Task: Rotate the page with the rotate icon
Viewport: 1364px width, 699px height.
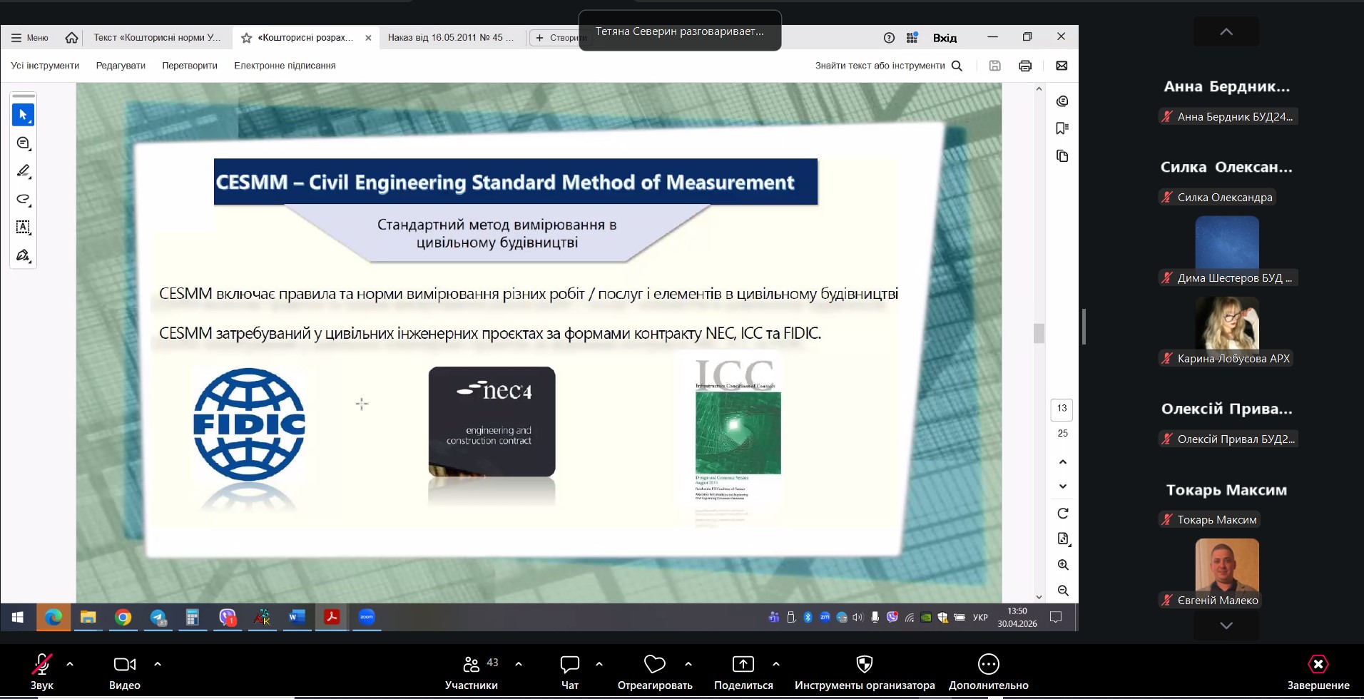Action: (1063, 514)
